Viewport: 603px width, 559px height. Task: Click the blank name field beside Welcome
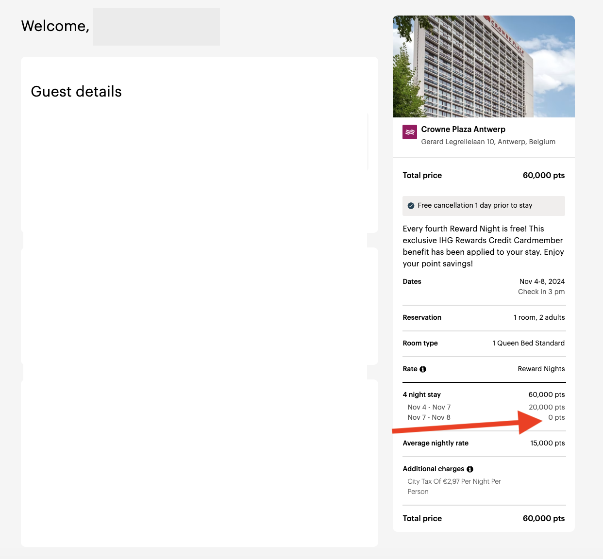[x=156, y=27]
